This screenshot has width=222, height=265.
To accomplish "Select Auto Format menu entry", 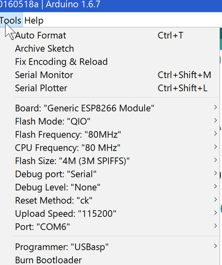I will [116, 35].
